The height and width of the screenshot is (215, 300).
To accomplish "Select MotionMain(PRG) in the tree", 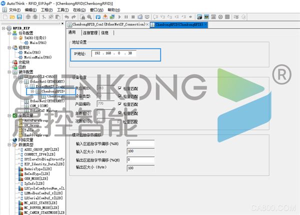I will [x=37, y=57].
